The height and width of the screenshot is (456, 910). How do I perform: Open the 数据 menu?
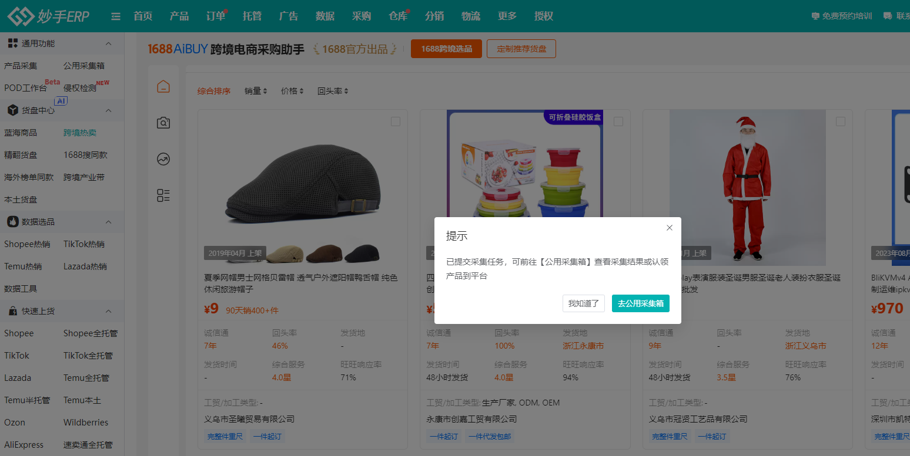pyautogui.click(x=325, y=16)
